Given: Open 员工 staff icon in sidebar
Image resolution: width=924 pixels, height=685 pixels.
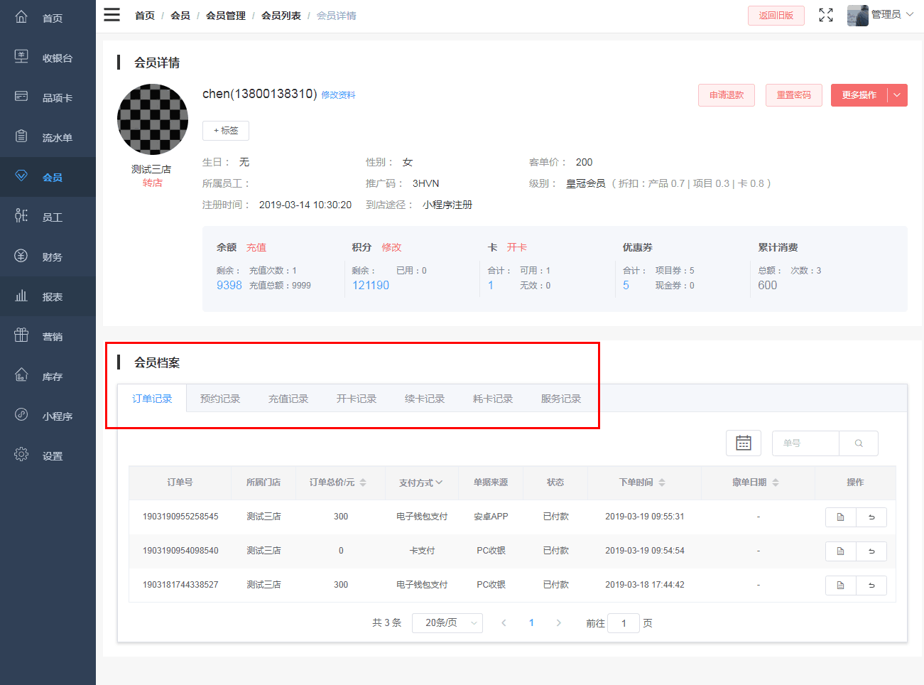Looking at the screenshot, I should click(x=21, y=215).
